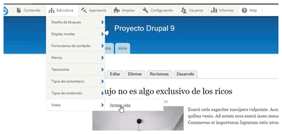Expand the Diseño de bloques submenu arrow

coord(102,22)
